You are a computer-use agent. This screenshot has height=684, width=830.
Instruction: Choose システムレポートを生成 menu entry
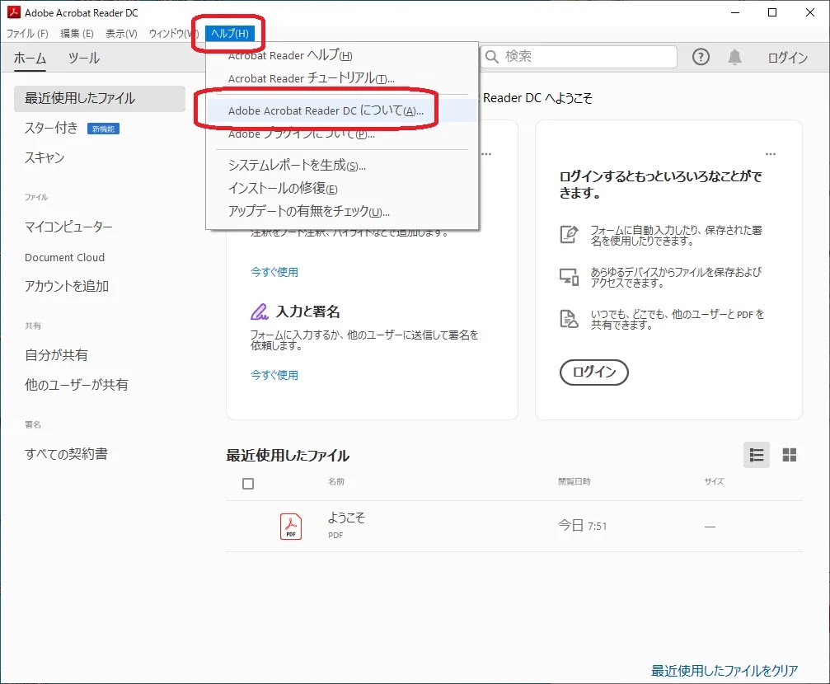(297, 165)
